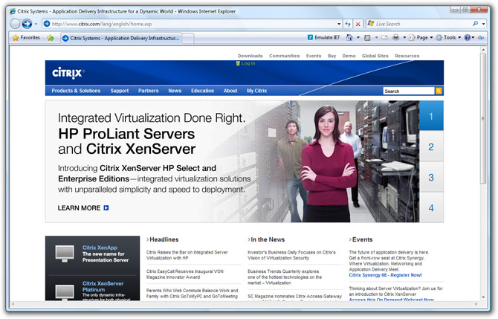
Task: Expand the Home button dropdown arrow
Action: (358, 37)
